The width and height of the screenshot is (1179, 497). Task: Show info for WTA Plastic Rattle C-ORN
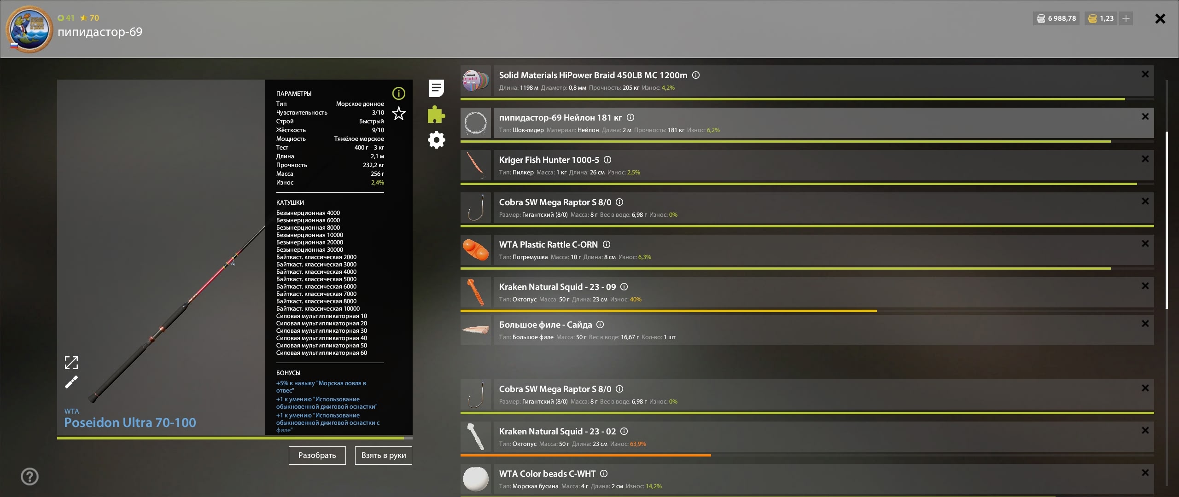[x=607, y=244]
